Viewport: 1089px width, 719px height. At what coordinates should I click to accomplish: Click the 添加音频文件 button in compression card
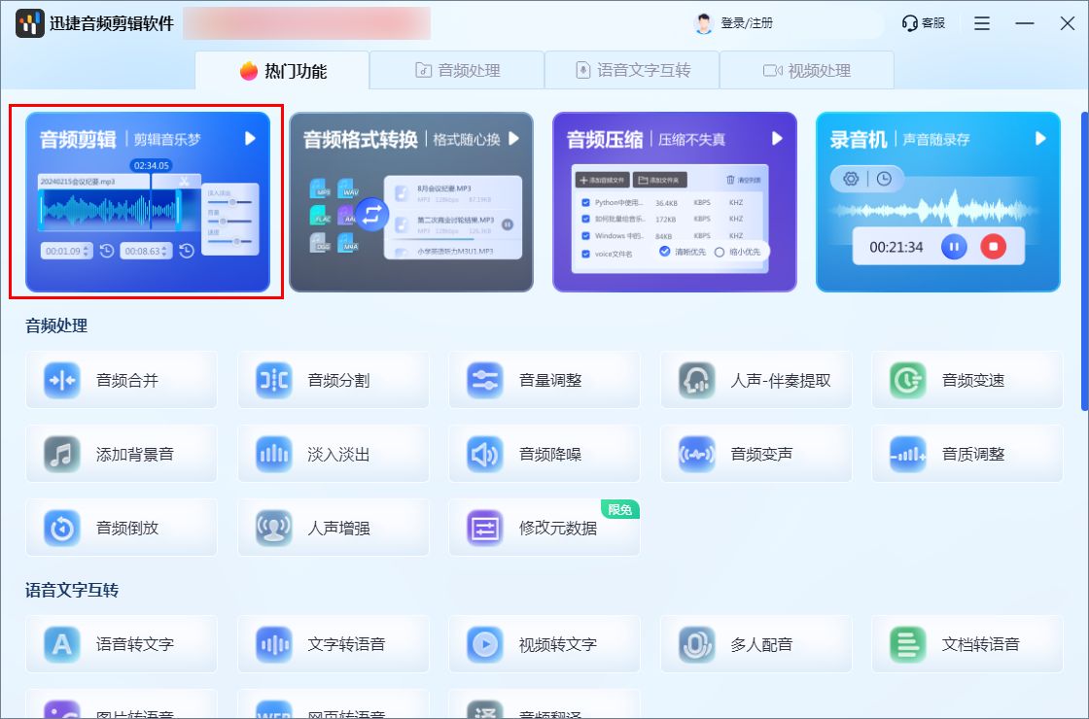click(603, 181)
